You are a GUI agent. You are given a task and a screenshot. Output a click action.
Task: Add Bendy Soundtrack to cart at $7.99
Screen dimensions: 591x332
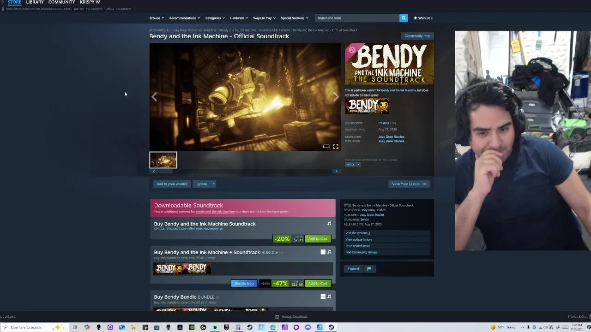click(318, 239)
